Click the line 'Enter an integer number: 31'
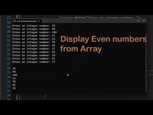The image size is (153, 115). point(34,49)
